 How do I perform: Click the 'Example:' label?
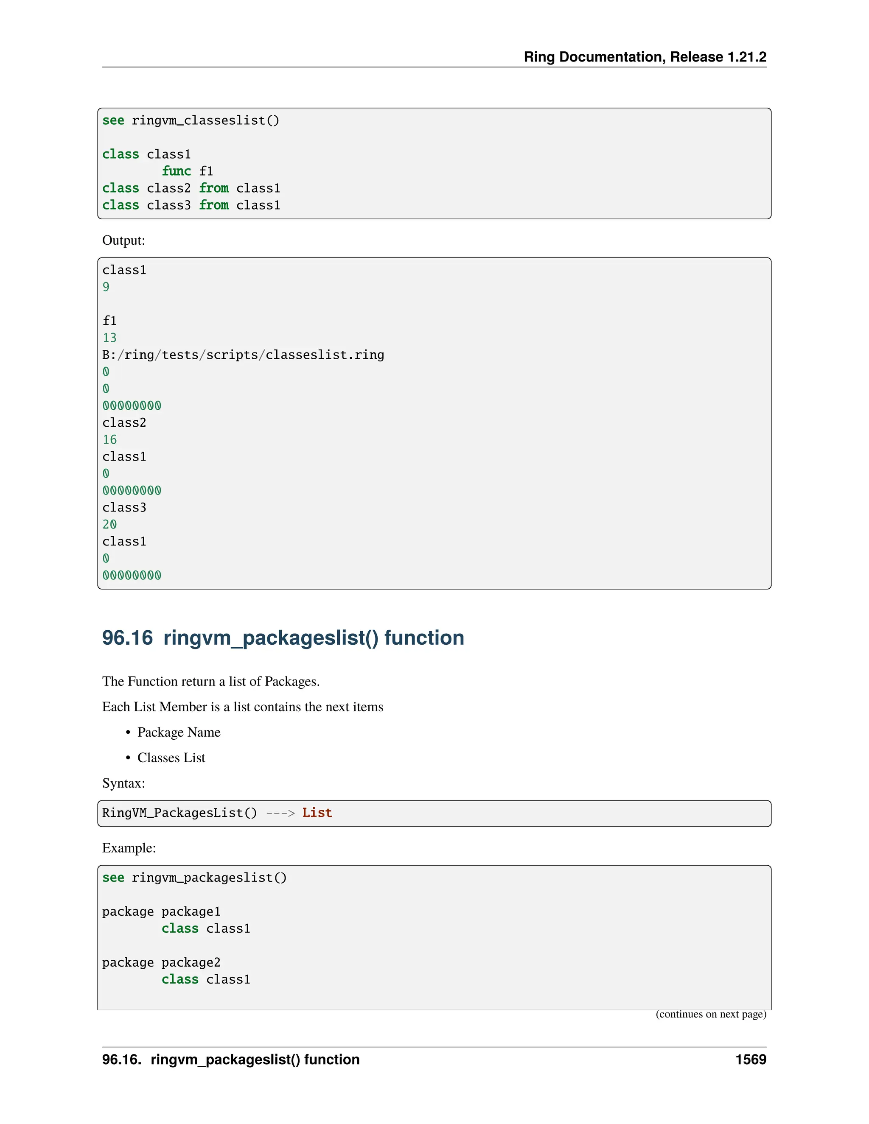[129, 847]
